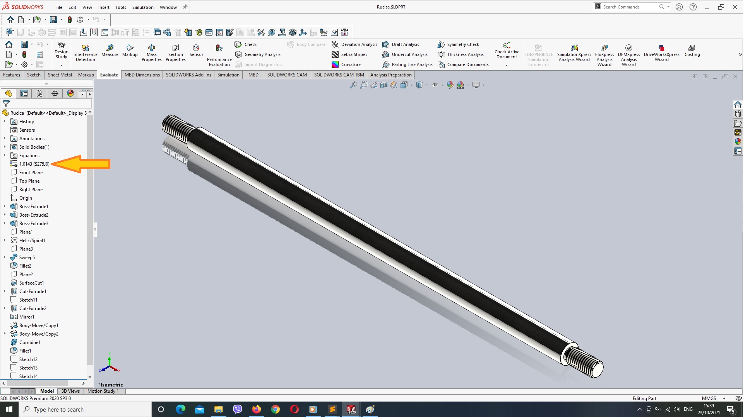The image size is (743, 417).
Task: Expand Sweep5 feature
Action: tap(5, 257)
